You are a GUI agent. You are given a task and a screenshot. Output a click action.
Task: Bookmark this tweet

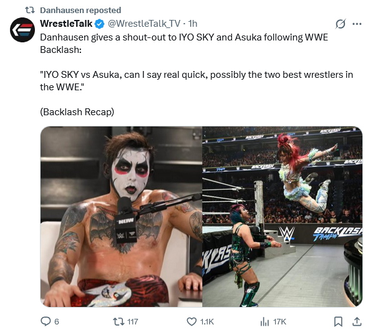coord(338,322)
